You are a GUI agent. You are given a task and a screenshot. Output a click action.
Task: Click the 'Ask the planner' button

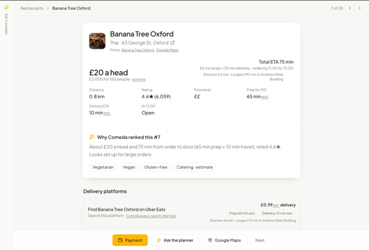(x=175, y=240)
